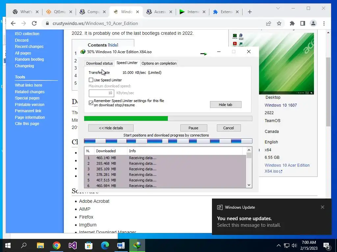Bookmark this page with the star icon
This screenshot has width=337, height=252.
pos(279,23)
